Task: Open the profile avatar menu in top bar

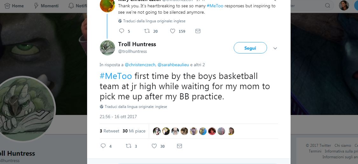Action: 344,5
